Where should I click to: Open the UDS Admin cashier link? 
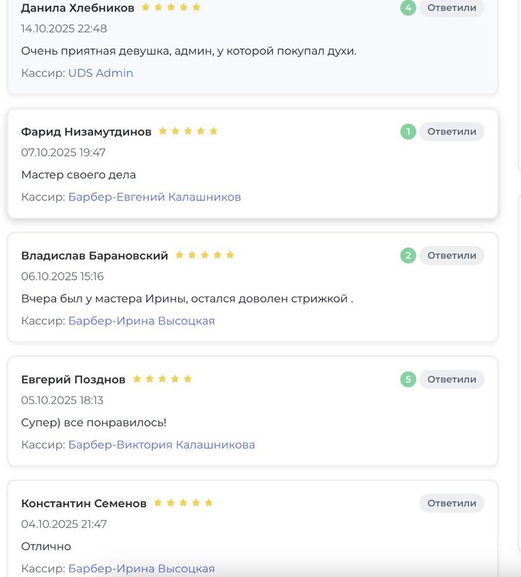tap(101, 73)
